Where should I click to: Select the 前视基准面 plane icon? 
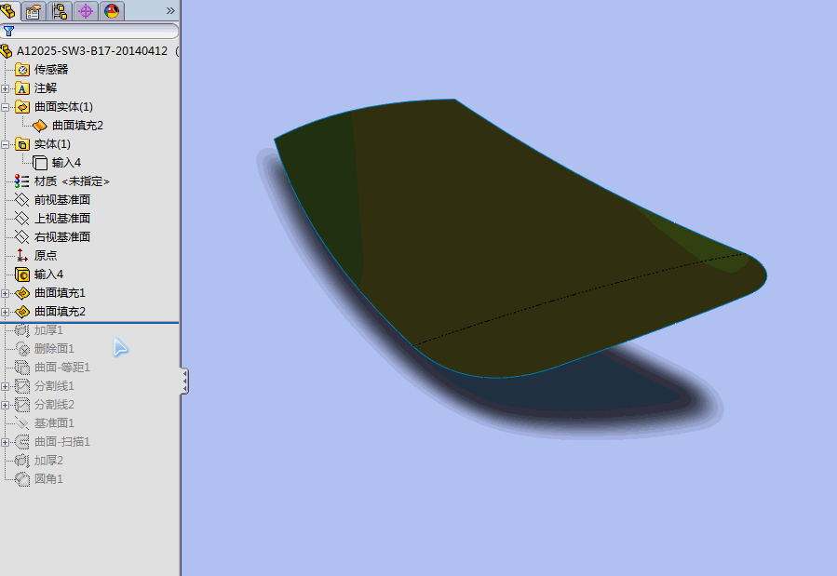[x=22, y=200]
